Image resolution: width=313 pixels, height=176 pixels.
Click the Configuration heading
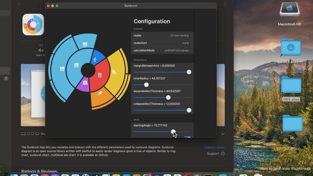tap(152, 22)
